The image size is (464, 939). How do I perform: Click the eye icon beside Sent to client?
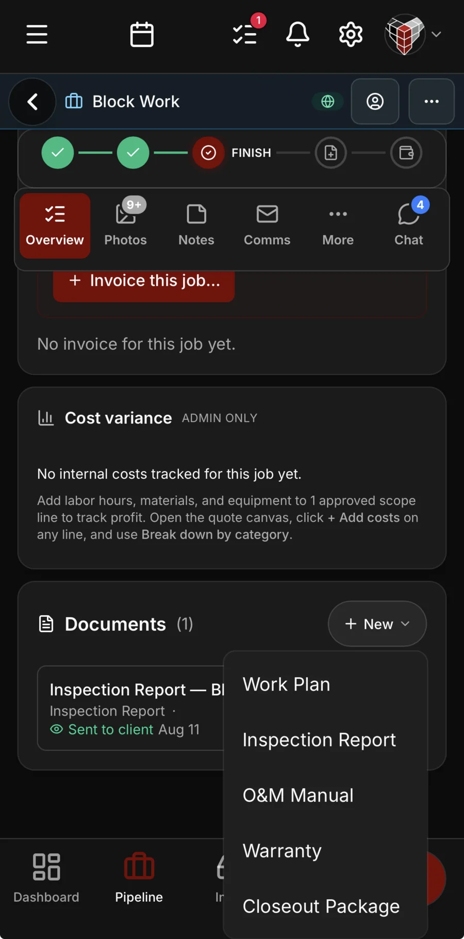(x=56, y=729)
